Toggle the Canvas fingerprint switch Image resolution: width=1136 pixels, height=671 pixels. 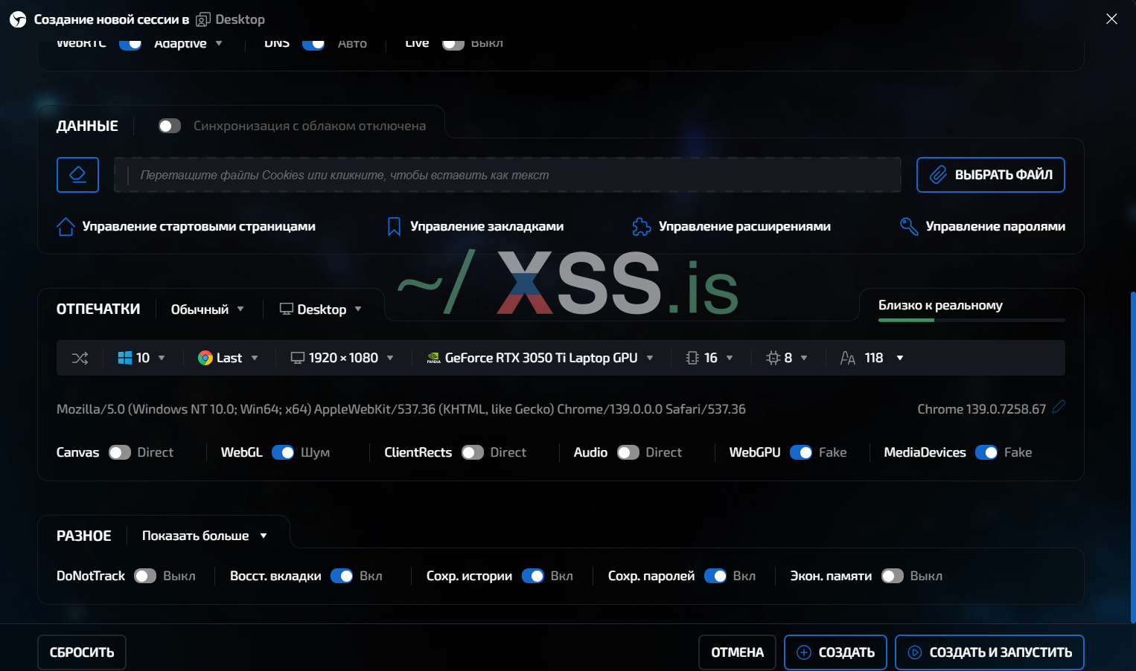pos(120,452)
